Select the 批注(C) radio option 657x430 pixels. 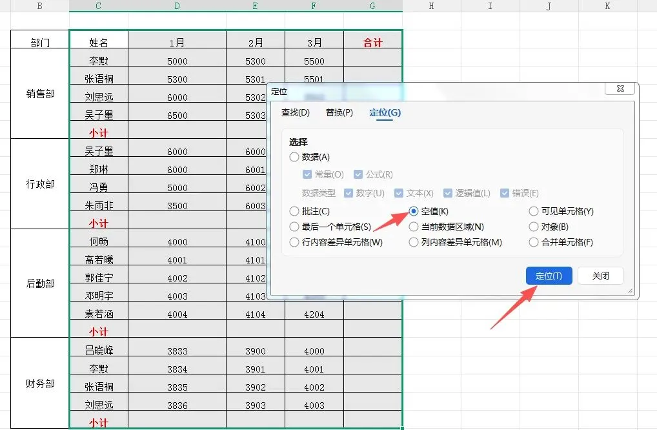click(310, 211)
